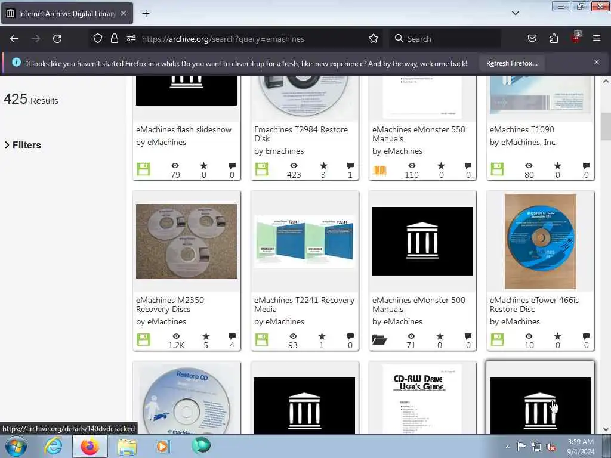The height and width of the screenshot is (458, 611).
Task: Open the eMachines T1090 title
Action: [x=521, y=129]
